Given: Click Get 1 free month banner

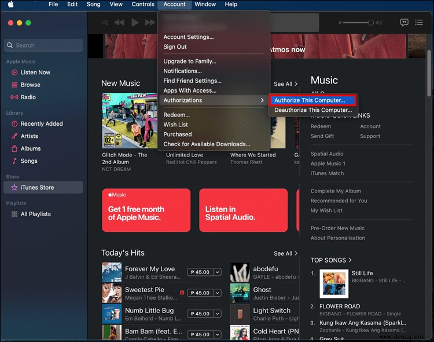Looking at the screenshot, I should point(146,210).
